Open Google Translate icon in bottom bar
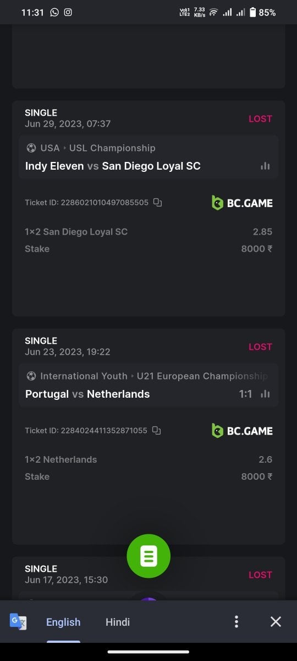The width and height of the screenshot is (297, 661). pyautogui.click(x=18, y=622)
